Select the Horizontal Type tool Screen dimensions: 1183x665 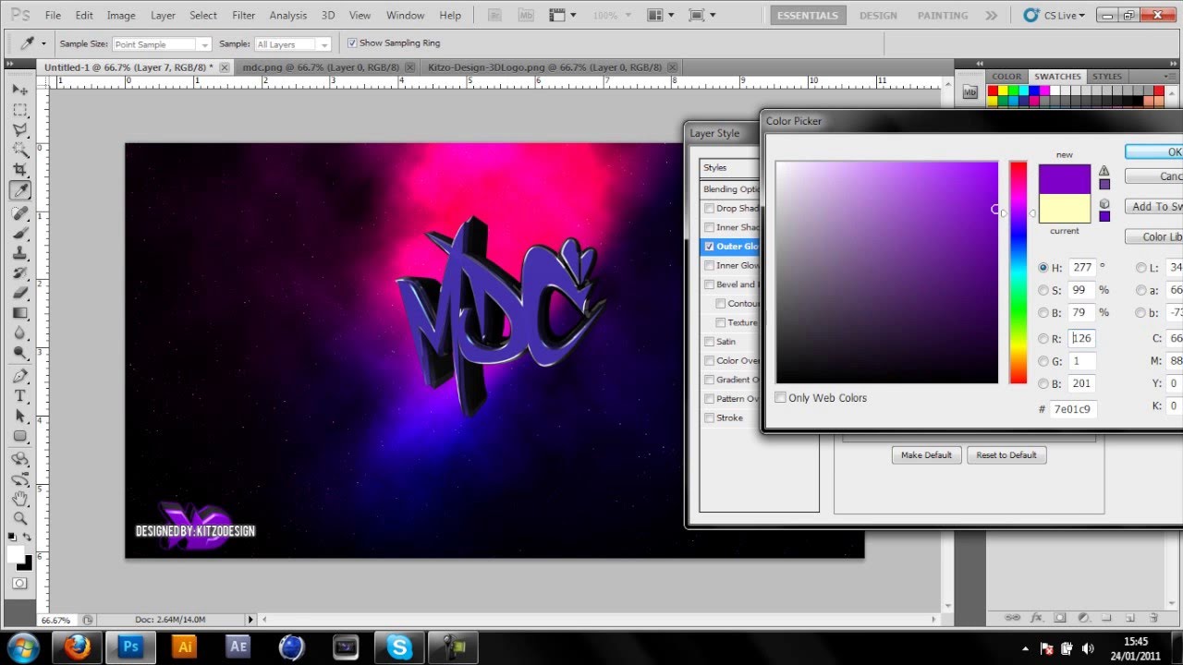[20, 396]
